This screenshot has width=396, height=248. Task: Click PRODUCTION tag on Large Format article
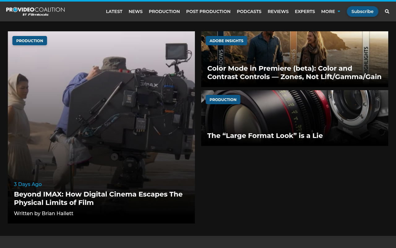[x=223, y=100]
